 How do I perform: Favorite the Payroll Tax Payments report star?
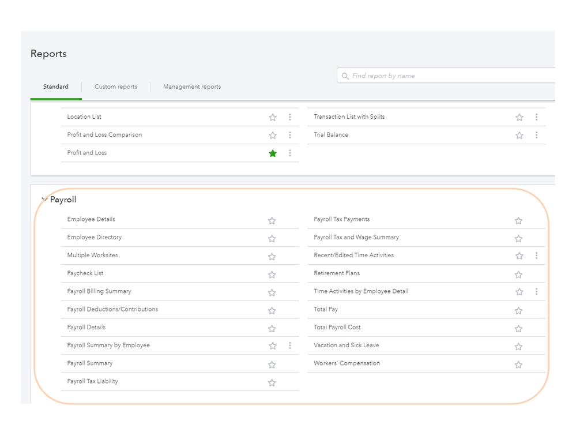518,220
